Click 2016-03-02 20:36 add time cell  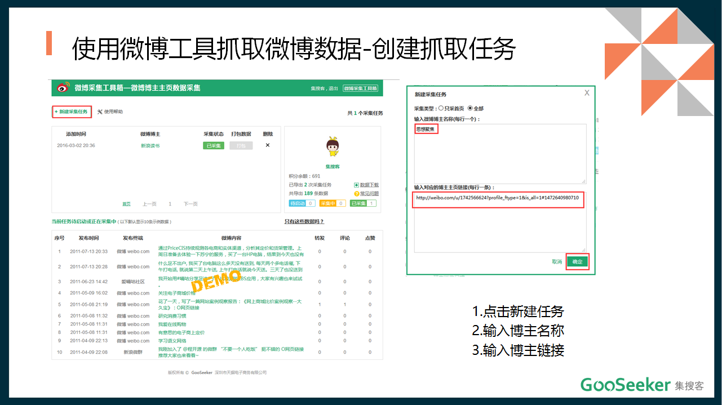76,145
